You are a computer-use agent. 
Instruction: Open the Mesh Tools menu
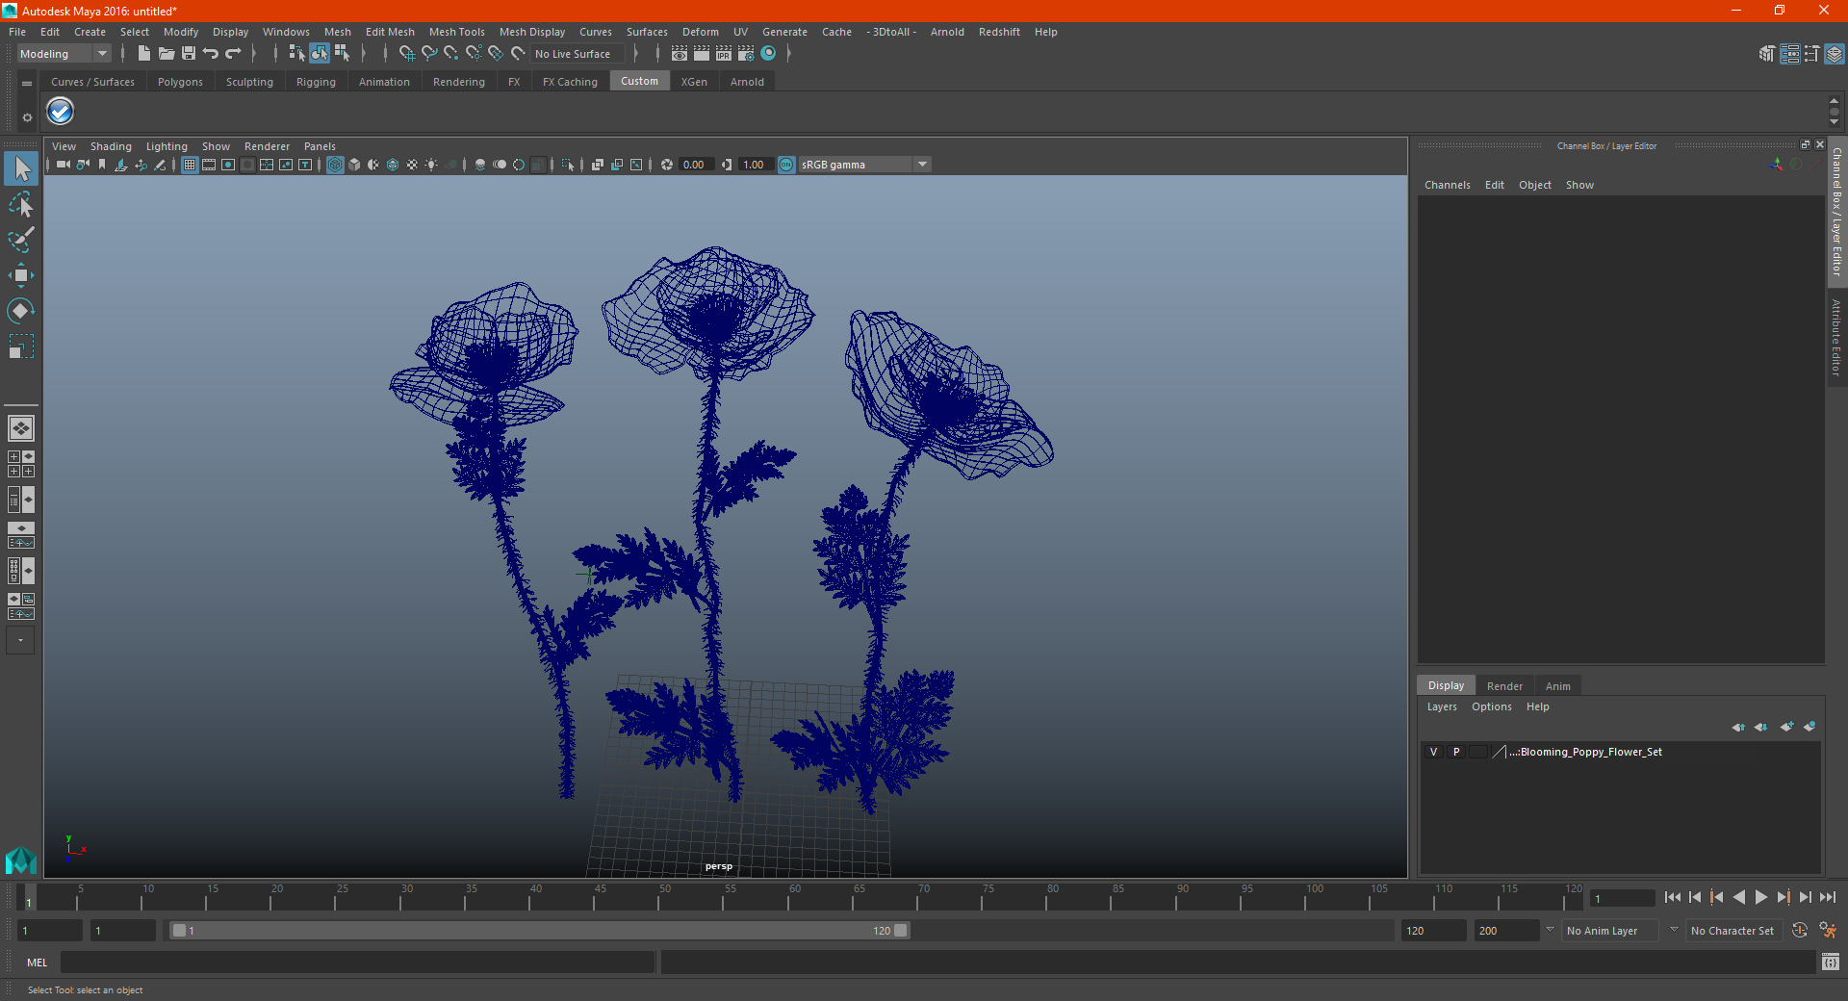point(456,32)
